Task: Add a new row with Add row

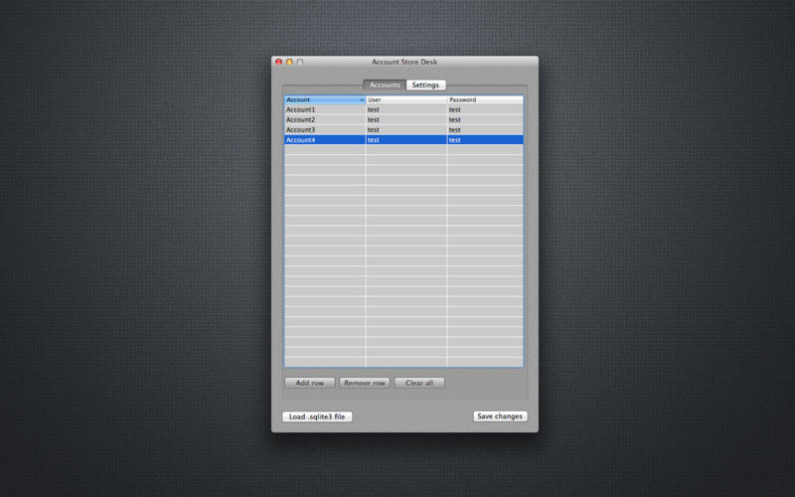Action: pyautogui.click(x=310, y=383)
